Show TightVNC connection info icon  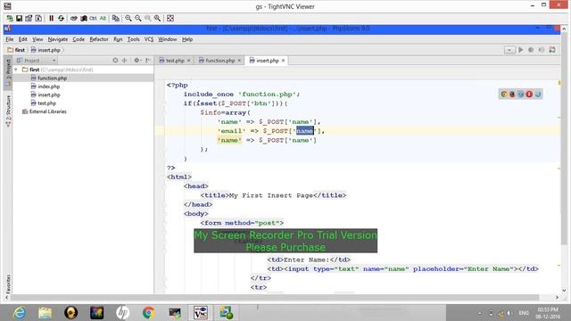[x=38, y=18]
